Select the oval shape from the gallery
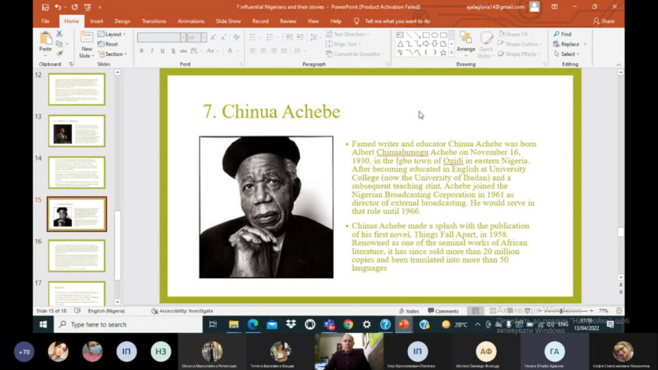 434,35
